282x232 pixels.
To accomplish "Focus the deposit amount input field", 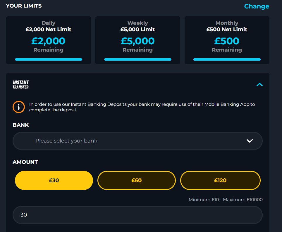I will click(x=137, y=215).
